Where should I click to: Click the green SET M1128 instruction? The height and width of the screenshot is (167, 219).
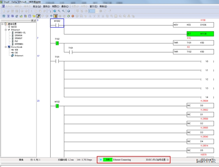[200, 34]
